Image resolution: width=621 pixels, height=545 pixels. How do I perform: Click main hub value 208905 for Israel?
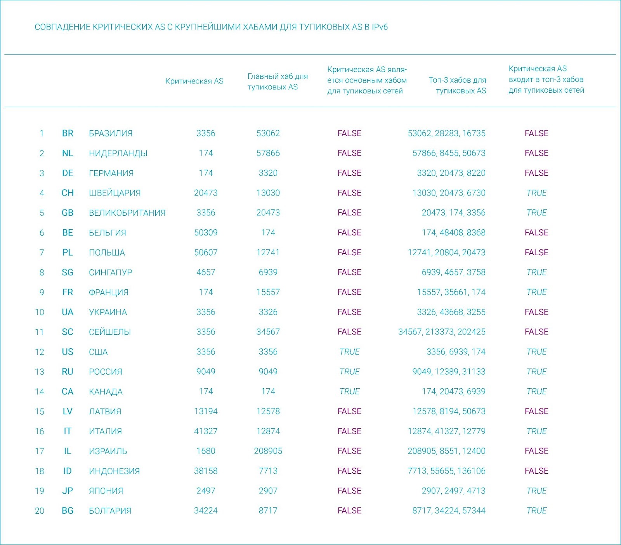[x=268, y=451]
